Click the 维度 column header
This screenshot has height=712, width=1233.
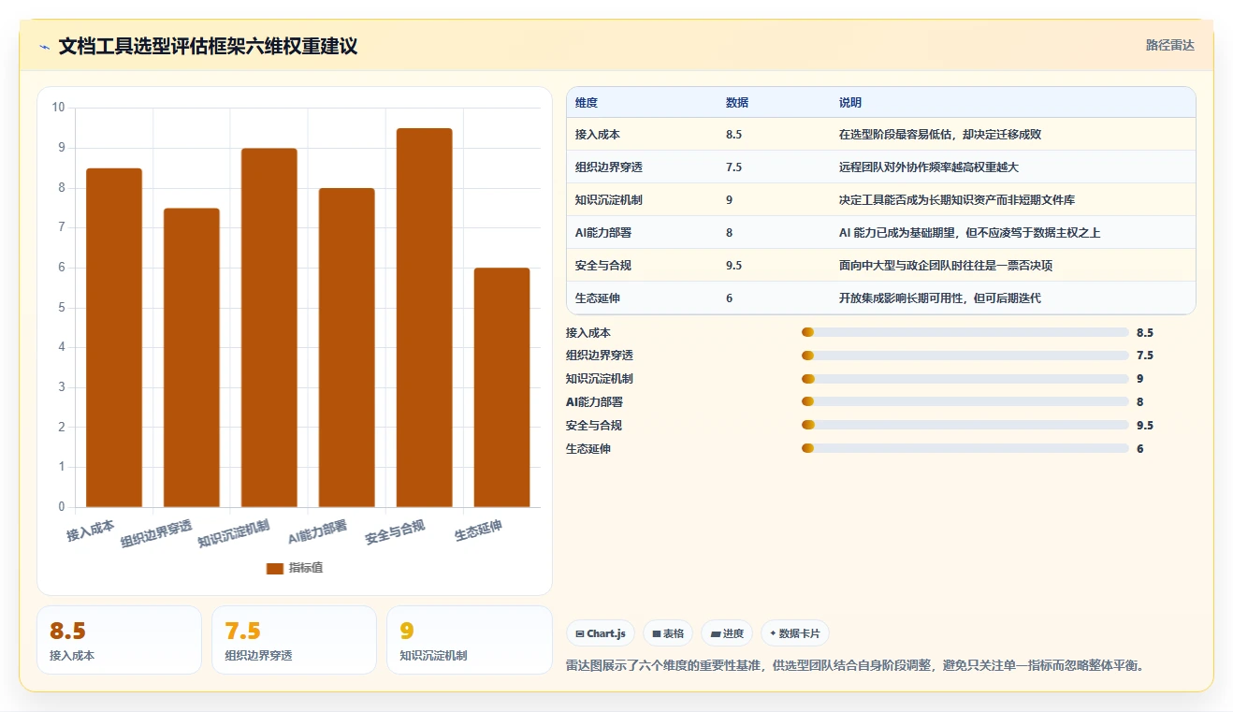coord(587,102)
